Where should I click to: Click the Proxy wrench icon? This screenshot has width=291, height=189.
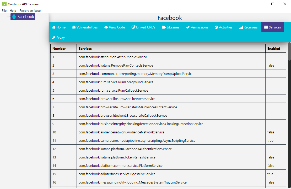click(54, 38)
